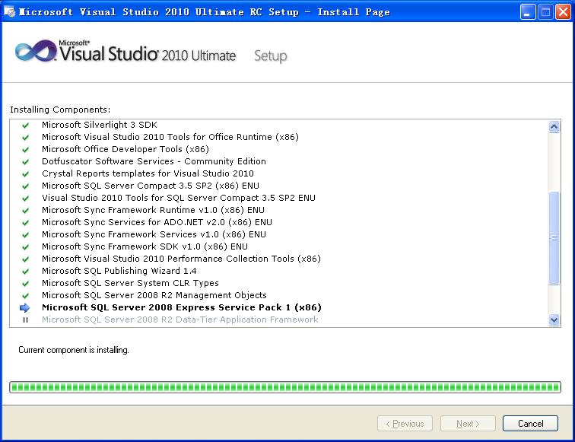Click the checkmark next to Crystal Reports templates
The height and width of the screenshot is (442, 575).
tap(25, 173)
